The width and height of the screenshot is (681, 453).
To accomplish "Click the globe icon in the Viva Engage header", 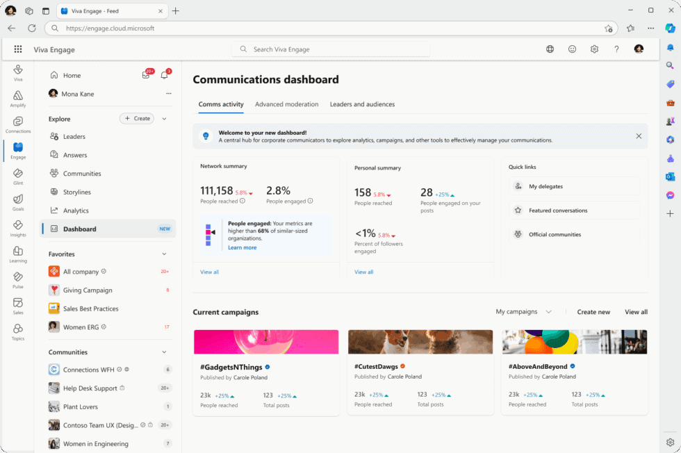I will pos(550,49).
